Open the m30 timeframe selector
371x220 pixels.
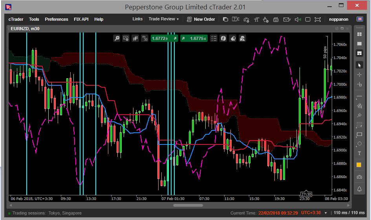pyautogui.click(x=144, y=38)
